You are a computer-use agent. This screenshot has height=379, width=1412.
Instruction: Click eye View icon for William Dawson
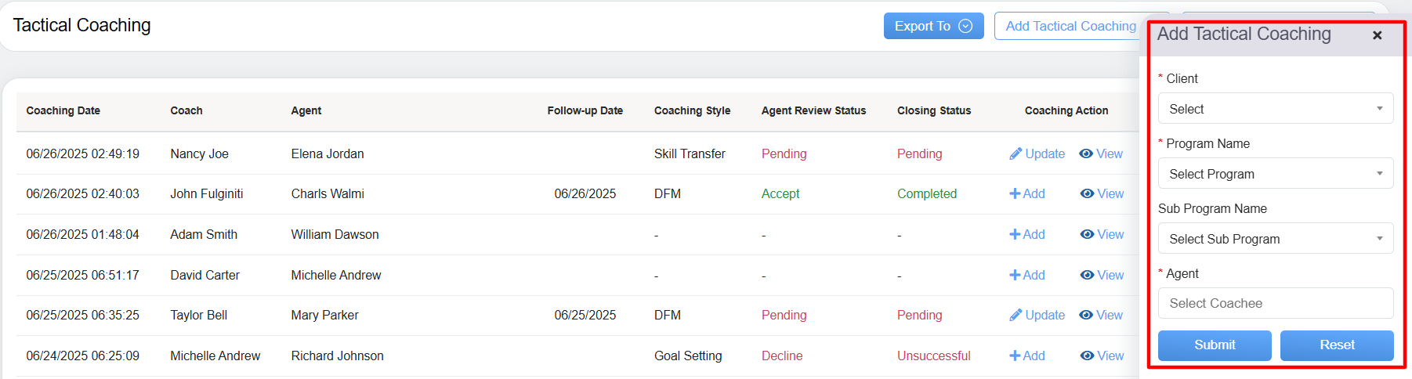click(x=1087, y=234)
